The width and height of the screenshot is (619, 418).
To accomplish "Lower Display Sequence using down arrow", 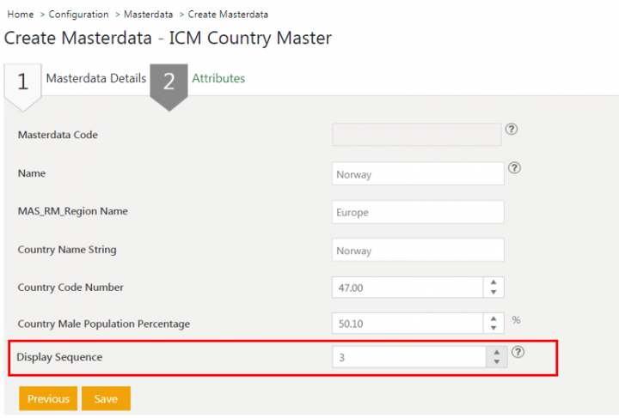I will (496, 362).
